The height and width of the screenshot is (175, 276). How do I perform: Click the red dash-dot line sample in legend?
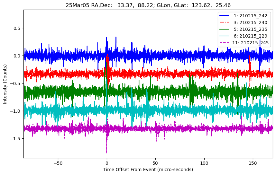click(x=224, y=22)
